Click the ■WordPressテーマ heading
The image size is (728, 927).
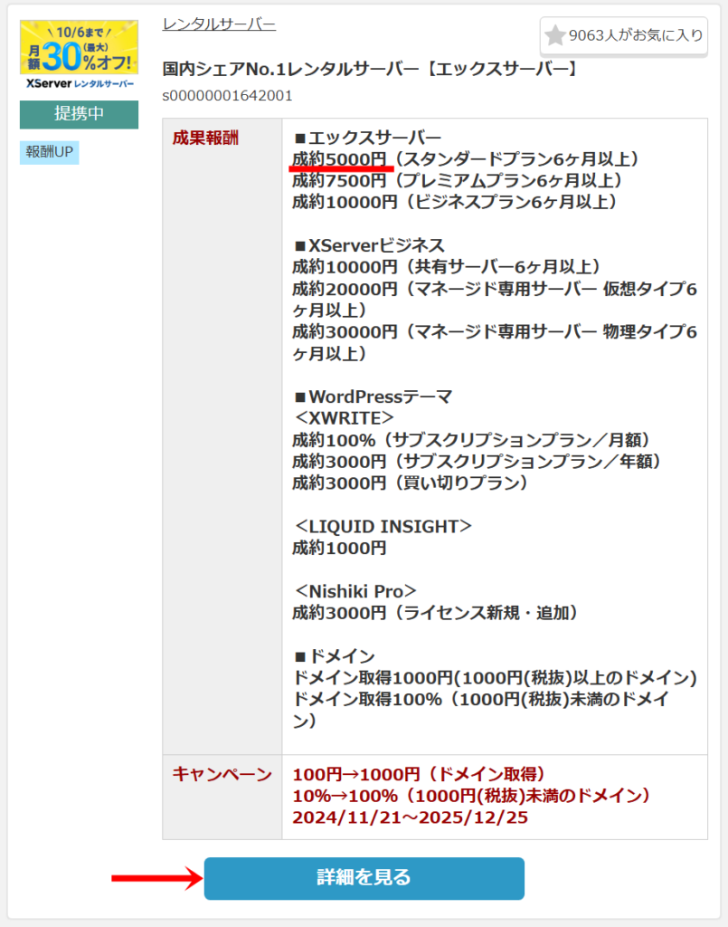click(x=373, y=397)
